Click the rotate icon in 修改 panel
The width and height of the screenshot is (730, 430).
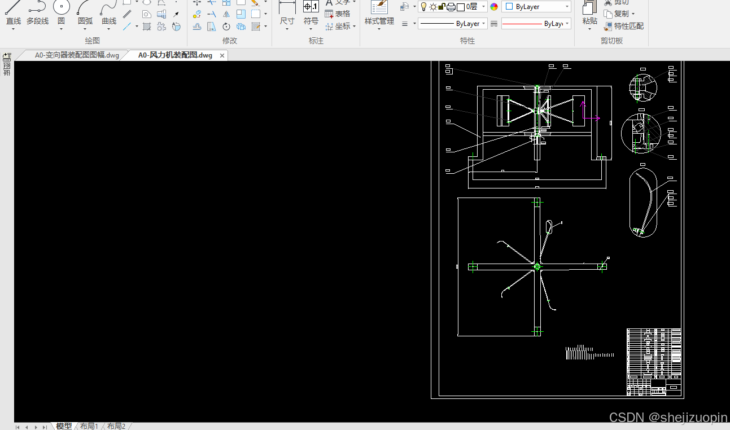tap(226, 27)
